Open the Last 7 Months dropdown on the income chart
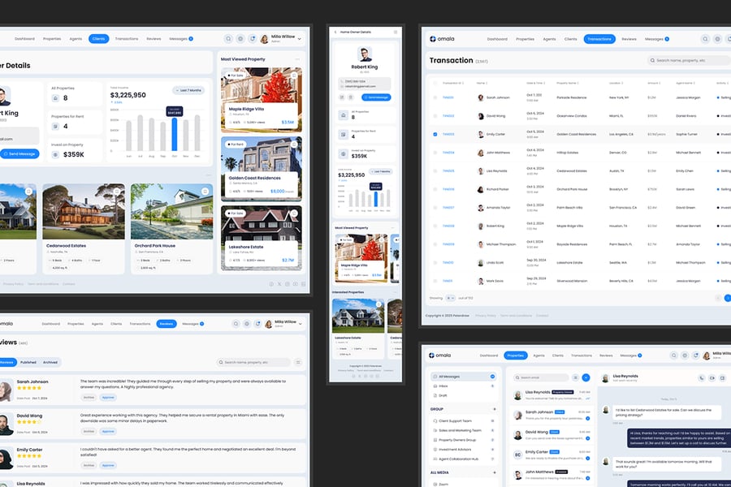This screenshot has width=731, height=487. point(188,90)
